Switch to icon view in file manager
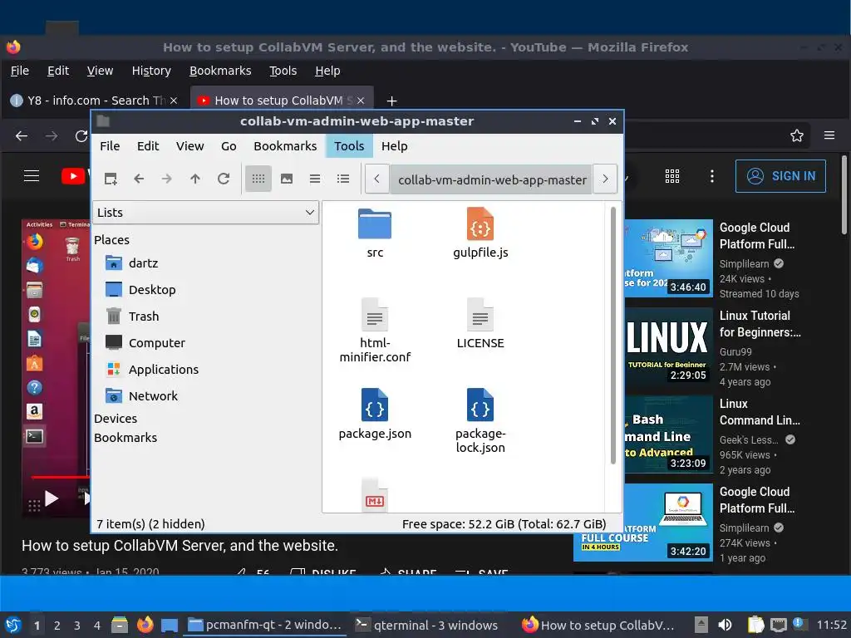Screen dimensions: 851x638 [x=258, y=179]
